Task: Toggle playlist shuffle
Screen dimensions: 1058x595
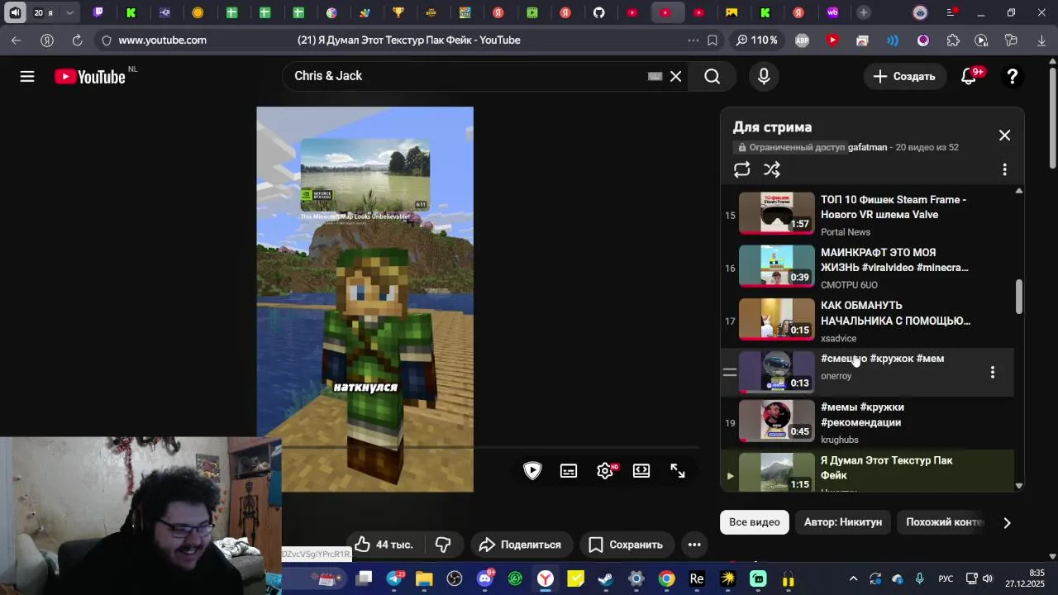Action: coord(772,169)
